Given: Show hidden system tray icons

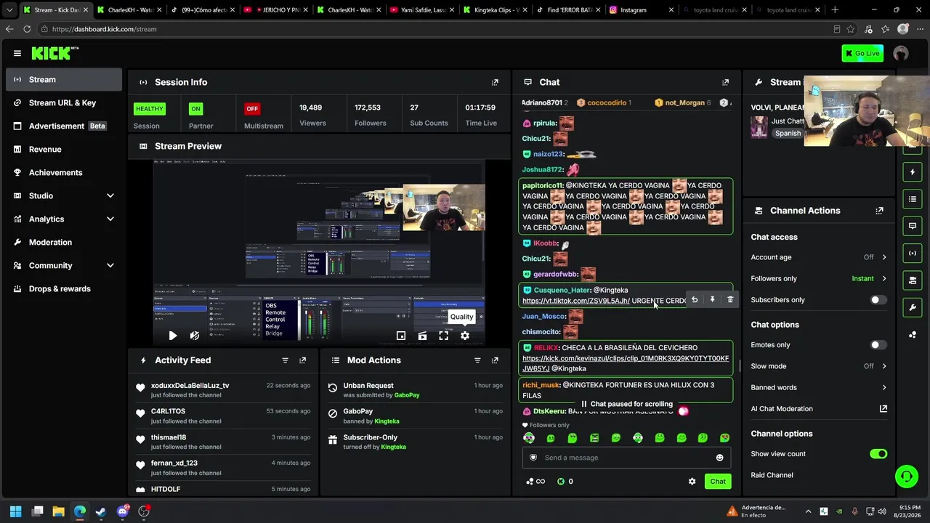Looking at the screenshot, I should point(808,511).
